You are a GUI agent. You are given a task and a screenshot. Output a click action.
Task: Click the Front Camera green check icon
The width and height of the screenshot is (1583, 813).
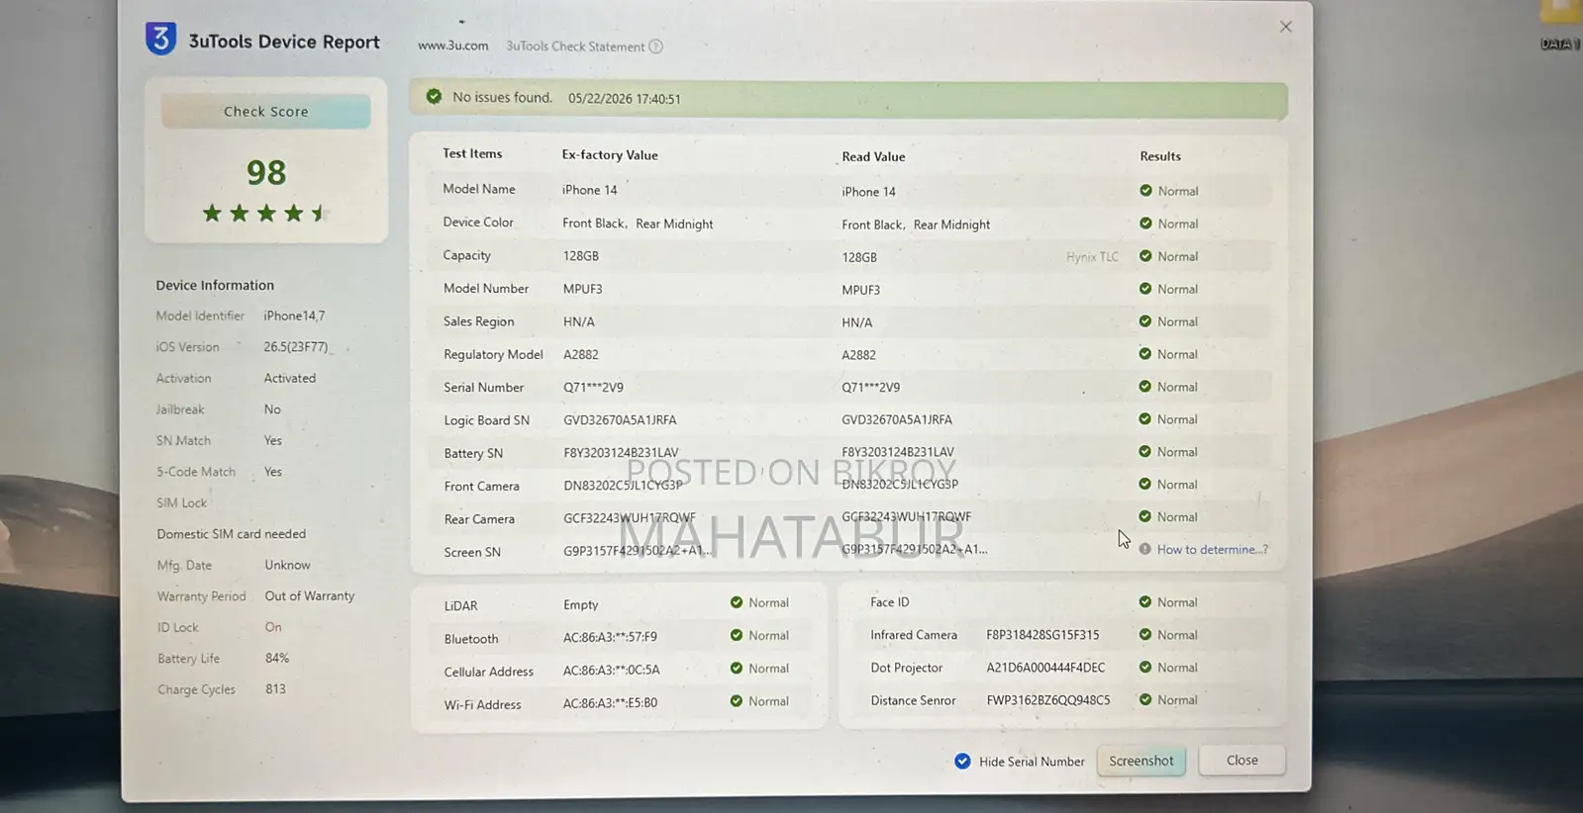pos(1145,485)
